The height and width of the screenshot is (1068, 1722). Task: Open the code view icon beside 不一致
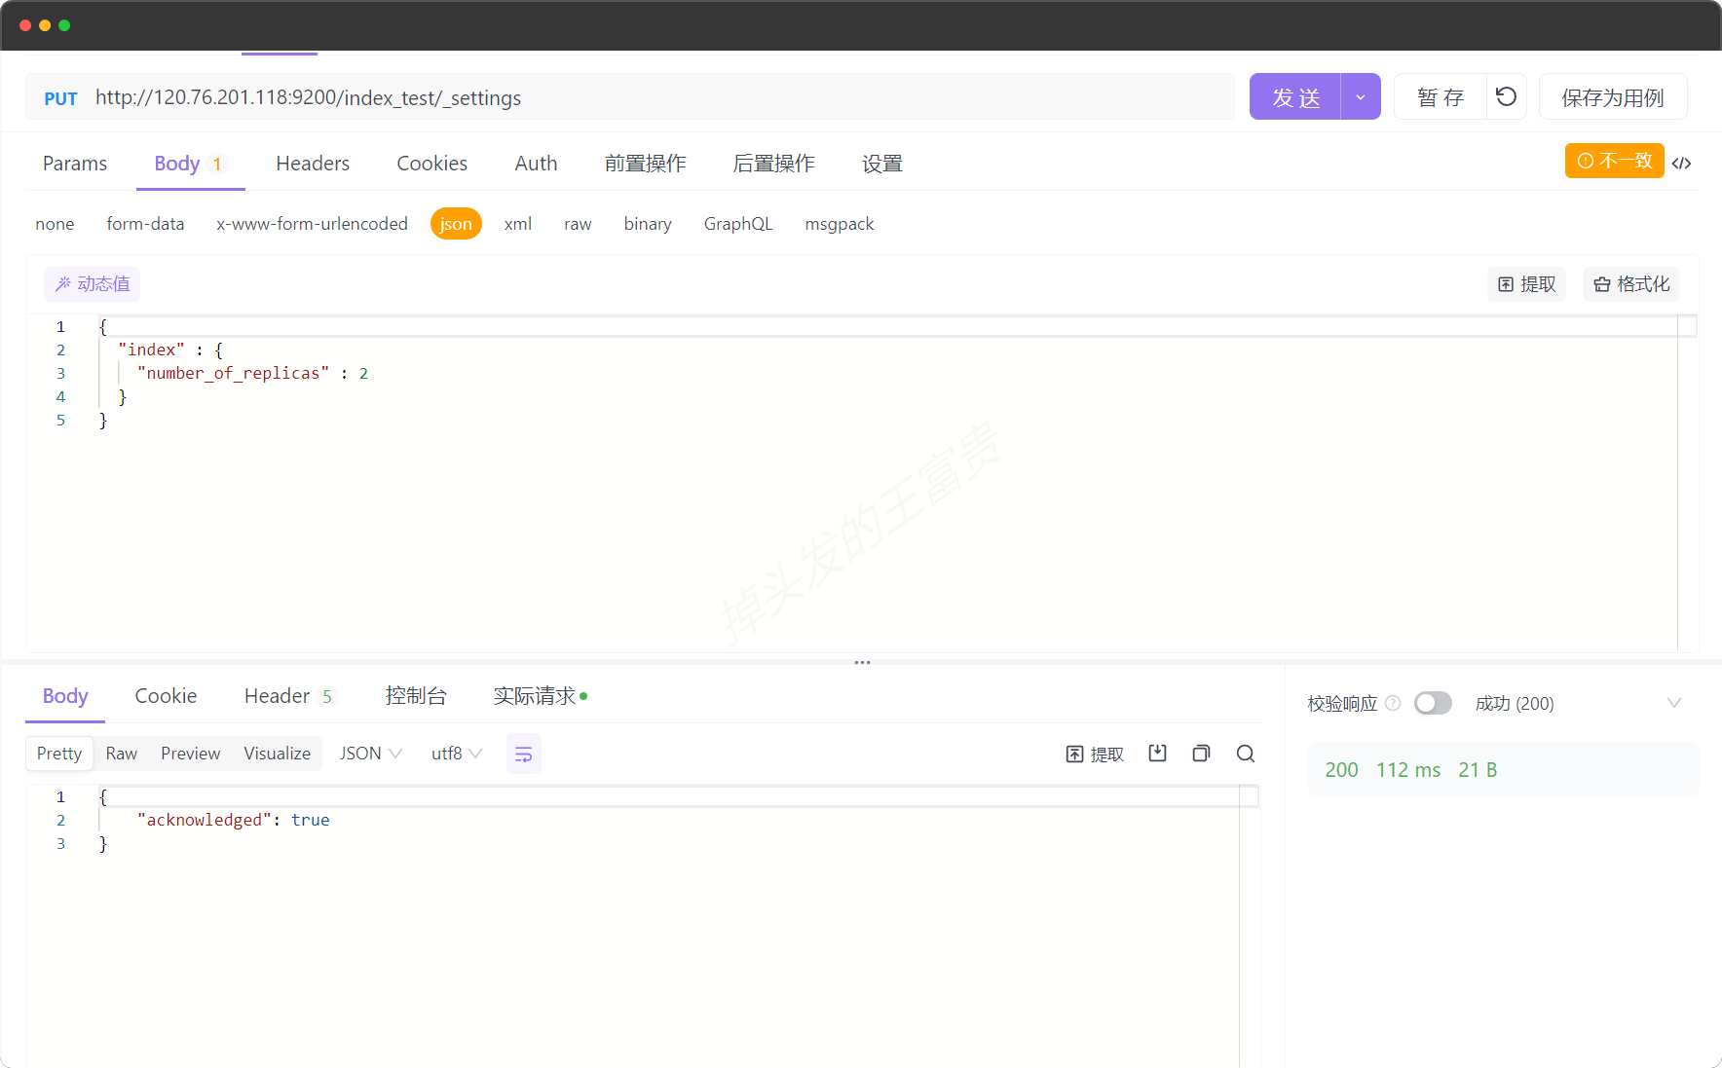[x=1681, y=163]
